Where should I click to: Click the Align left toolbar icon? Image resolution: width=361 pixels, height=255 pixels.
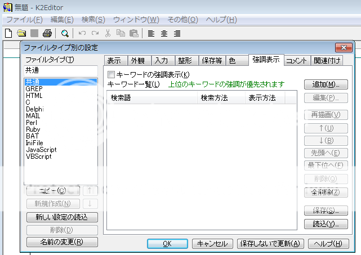pos(151,34)
